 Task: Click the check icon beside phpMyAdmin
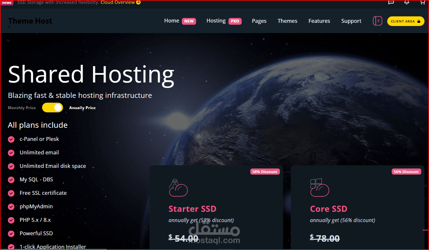pos(11,207)
